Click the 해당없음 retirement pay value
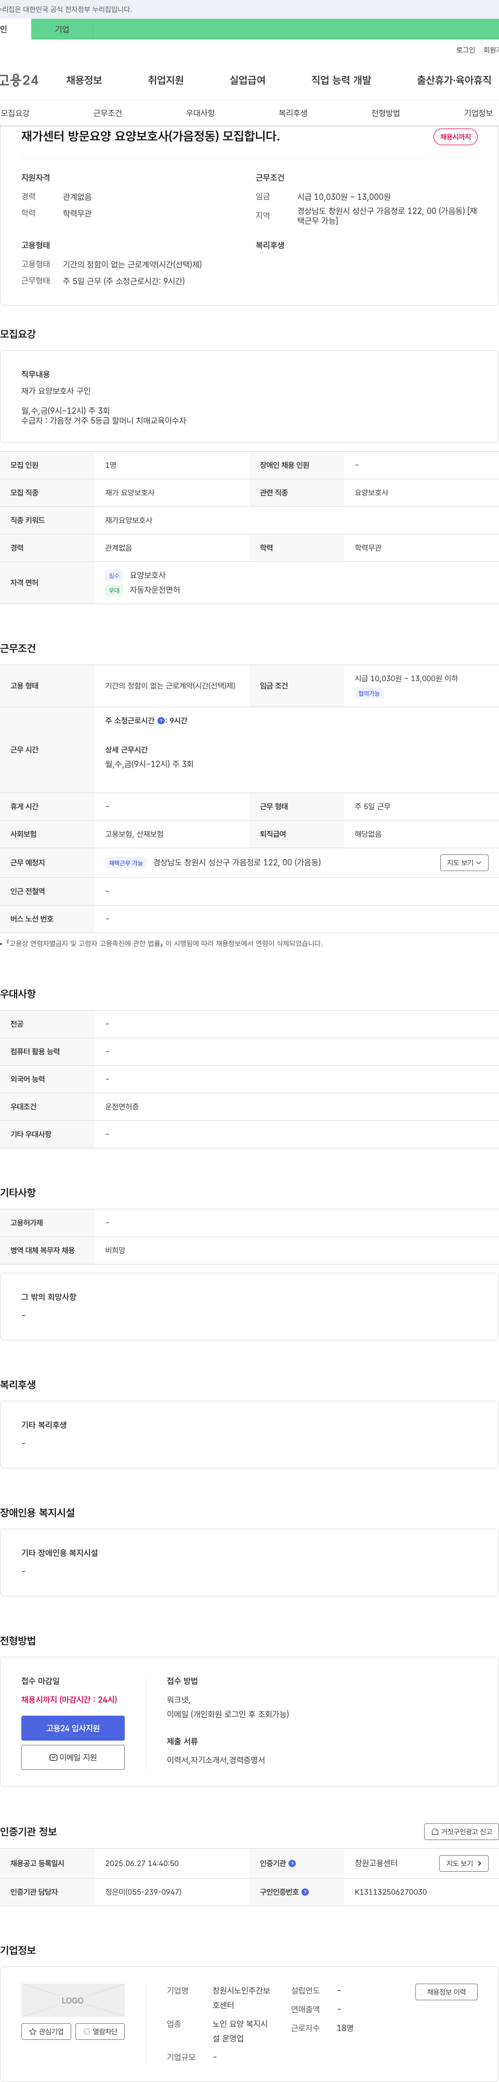Viewport: 499px width, 2082px height. tap(368, 834)
